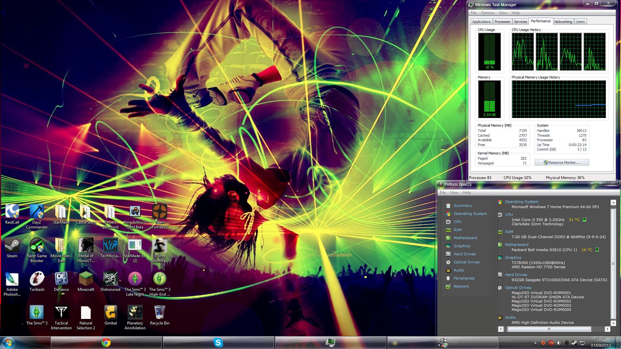Select the Planetary Annihilation icon
This screenshot has width=621, height=349.
(x=135, y=317)
